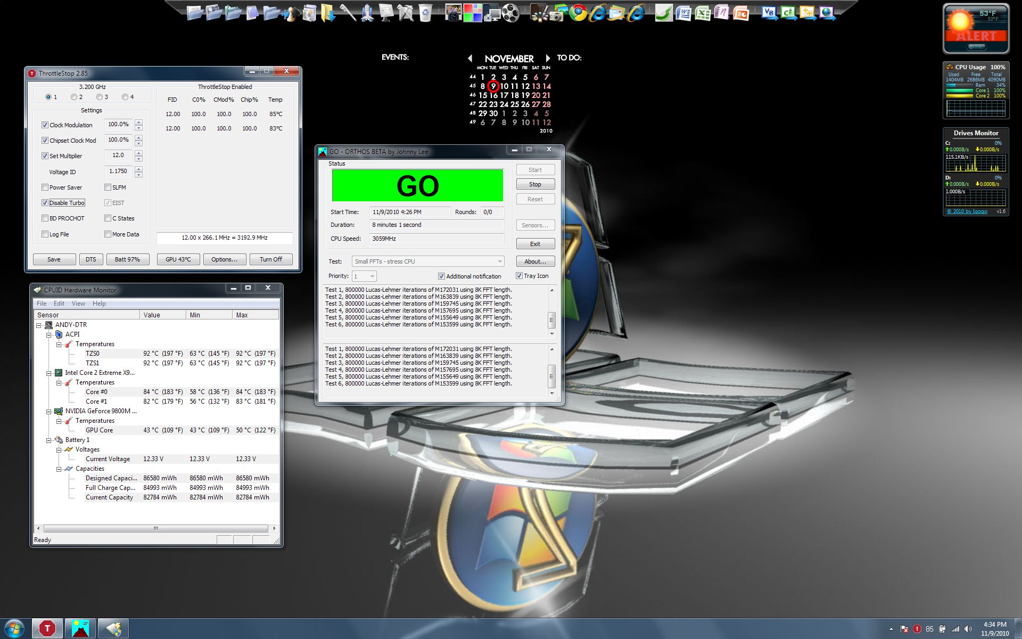This screenshot has width=1022, height=639.
Task: Uncheck the Tray Icon option in ORTHOS
Action: [x=519, y=276]
